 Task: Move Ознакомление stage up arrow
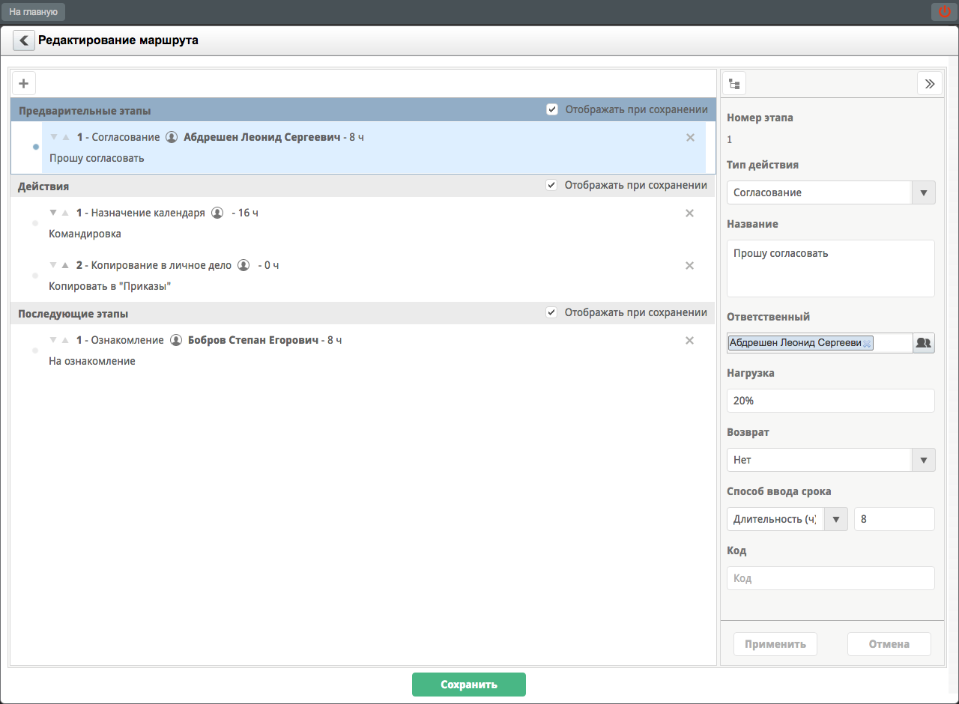coord(66,340)
